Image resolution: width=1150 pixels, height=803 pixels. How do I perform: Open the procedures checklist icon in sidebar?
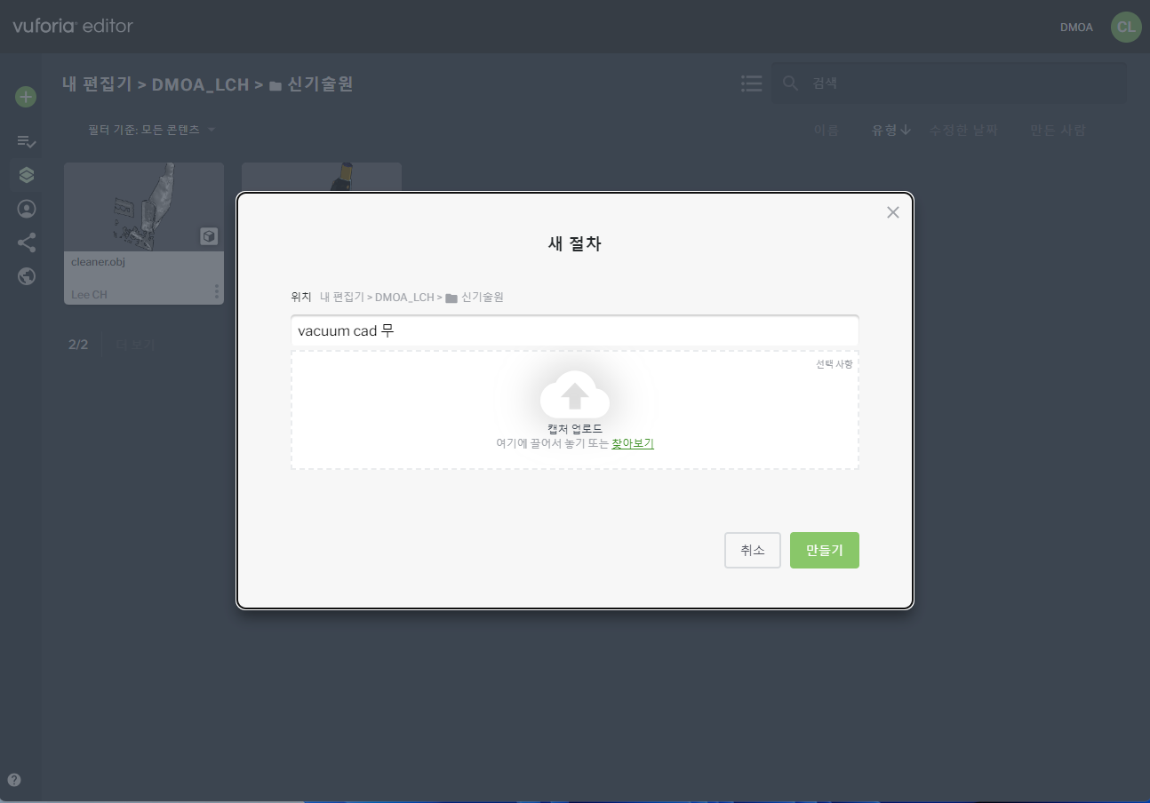tap(26, 141)
